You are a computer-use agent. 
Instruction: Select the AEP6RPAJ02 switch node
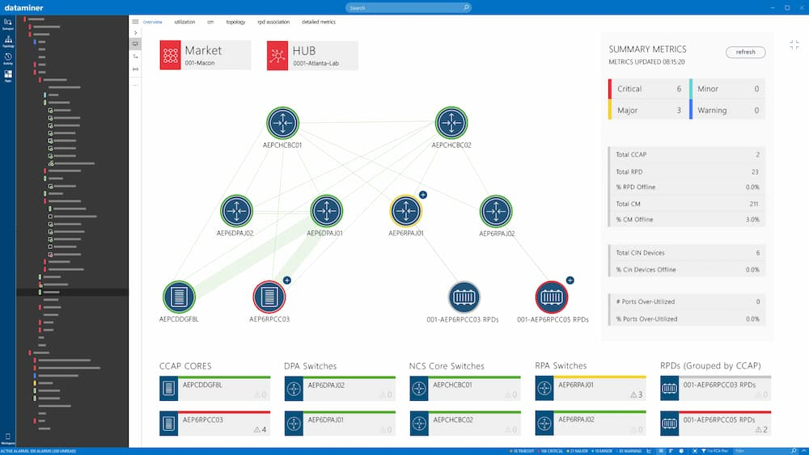(x=496, y=211)
